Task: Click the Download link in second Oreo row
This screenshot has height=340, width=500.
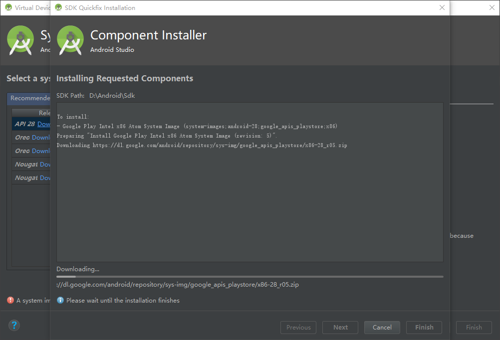Action: (41, 151)
